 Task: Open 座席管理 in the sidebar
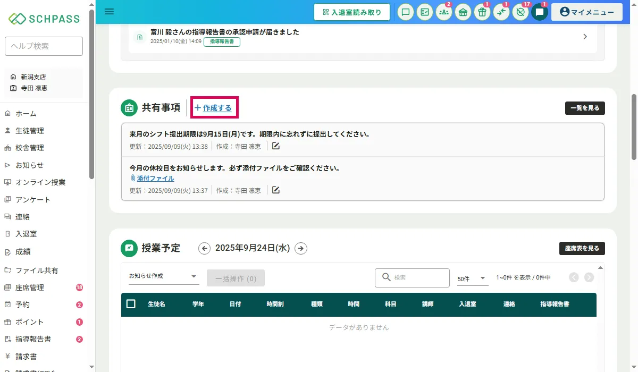[x=30, y=288]
